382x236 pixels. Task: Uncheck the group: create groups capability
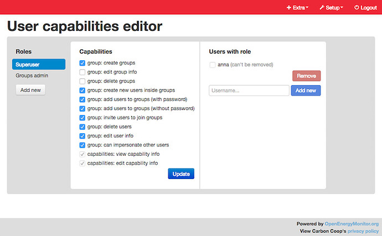(x=82, y=63)
